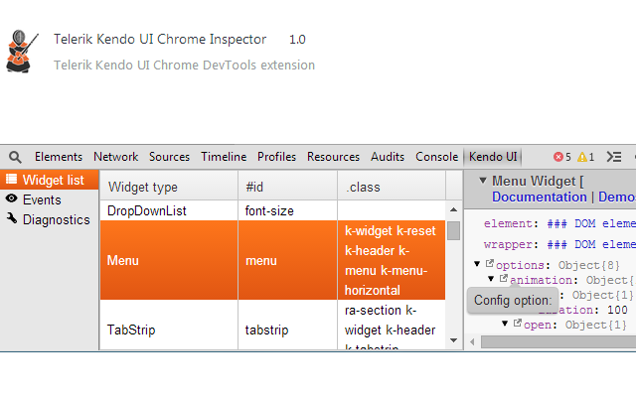Click the popout icon next to open
This screenshot has width=636, height=397.
(x=517, y=323)
